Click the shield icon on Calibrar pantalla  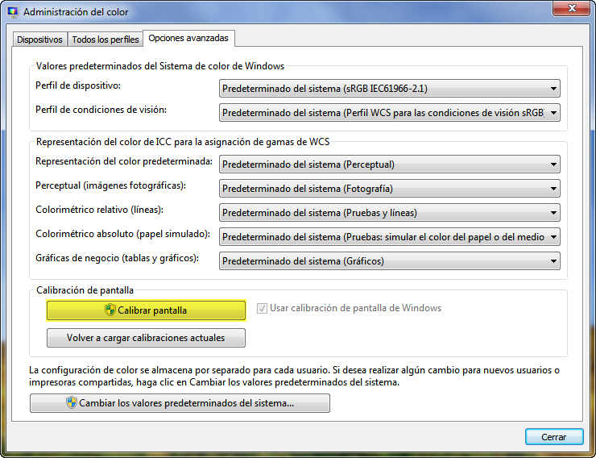coord(110,310)
